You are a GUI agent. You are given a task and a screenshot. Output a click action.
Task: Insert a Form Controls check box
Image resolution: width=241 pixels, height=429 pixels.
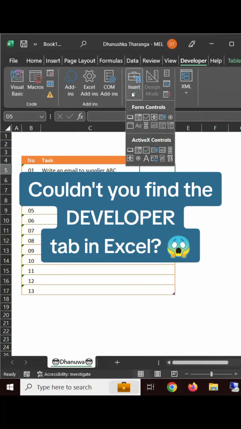(146, 117)
